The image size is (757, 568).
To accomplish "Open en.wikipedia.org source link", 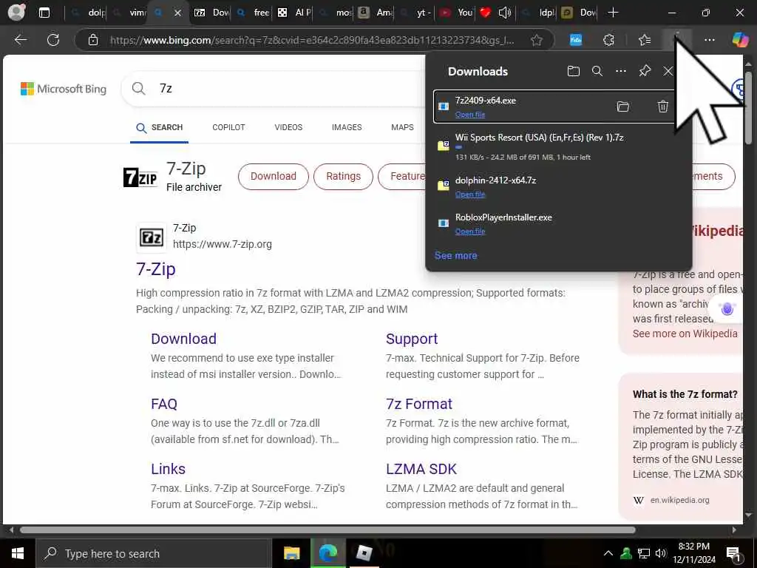I will tap(679, 501).
